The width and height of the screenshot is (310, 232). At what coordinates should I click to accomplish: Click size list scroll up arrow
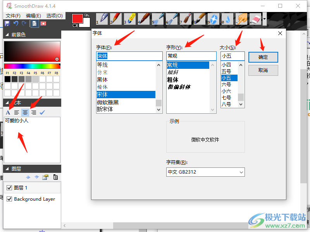tap(241, 65)
